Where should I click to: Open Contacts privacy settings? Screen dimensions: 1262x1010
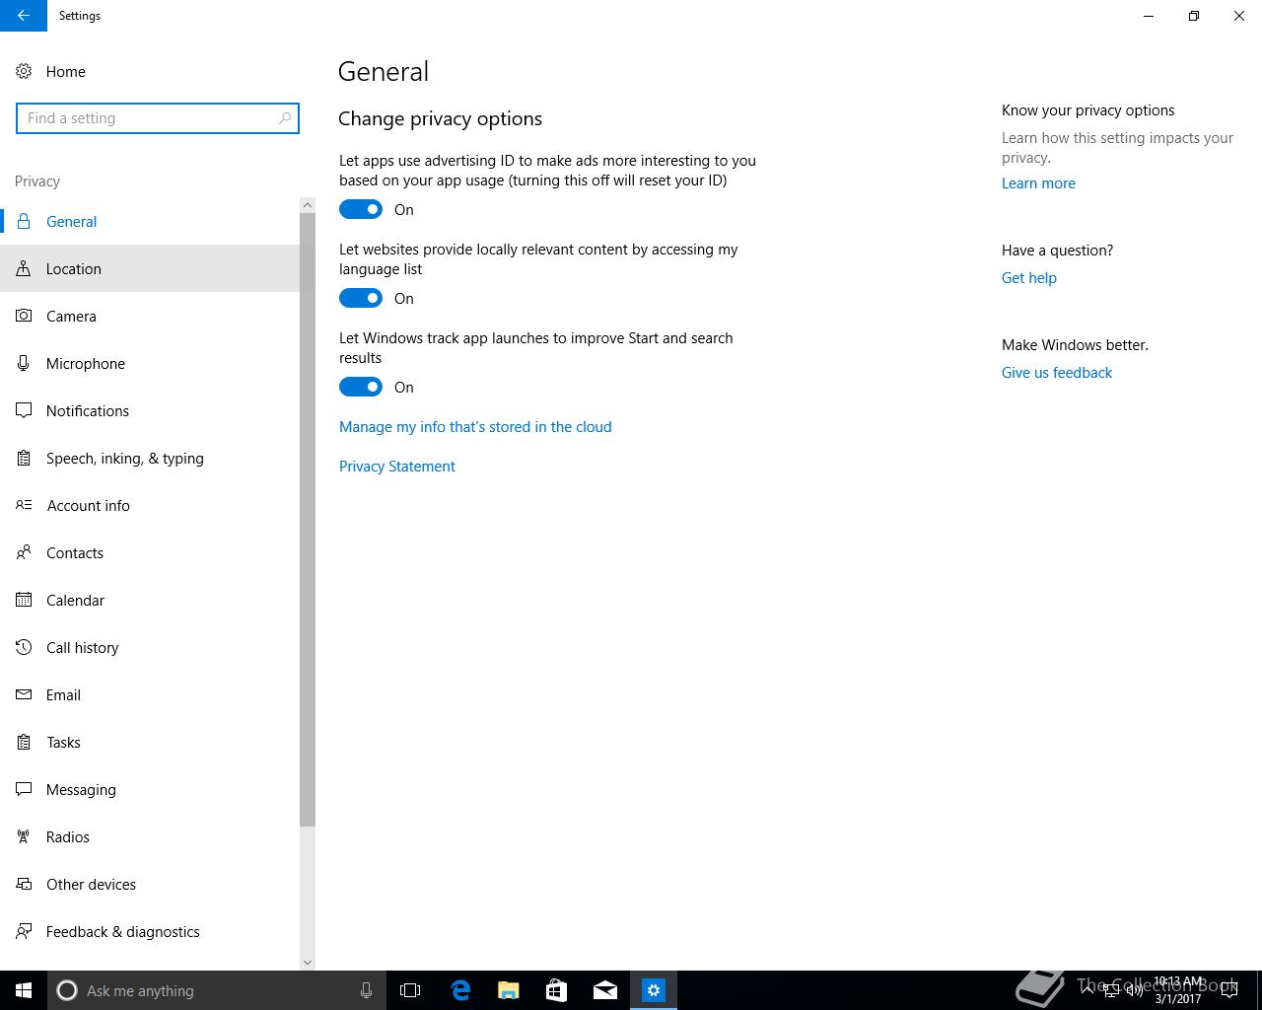tap(150, 552)
